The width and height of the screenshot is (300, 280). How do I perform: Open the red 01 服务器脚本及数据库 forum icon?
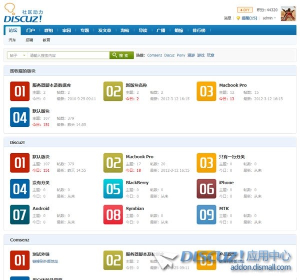(19, 91)
